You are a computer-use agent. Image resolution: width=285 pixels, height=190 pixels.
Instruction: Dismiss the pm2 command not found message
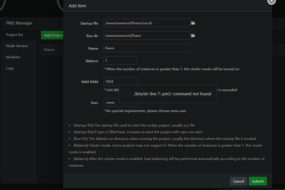coord(168,94)
